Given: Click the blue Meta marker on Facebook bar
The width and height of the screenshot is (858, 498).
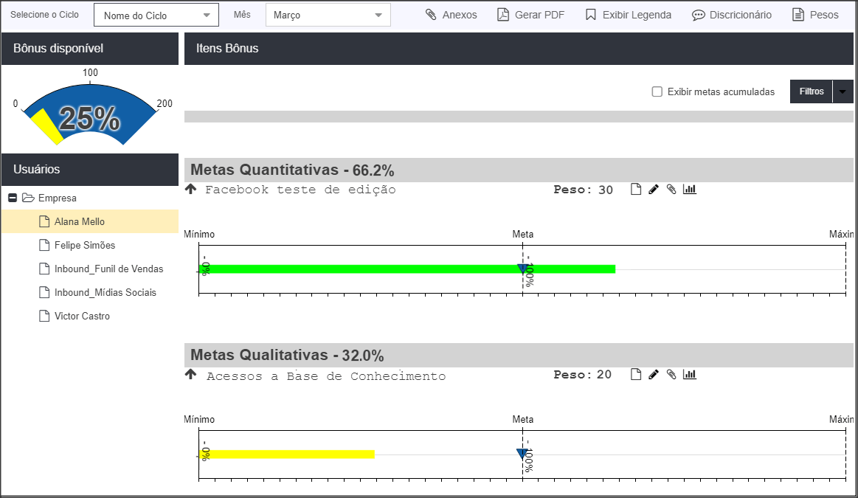Looking at the screenshot, I should point(522,268).
